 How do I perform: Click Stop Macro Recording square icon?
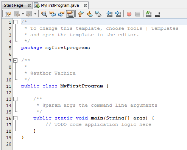click(138, 14)
